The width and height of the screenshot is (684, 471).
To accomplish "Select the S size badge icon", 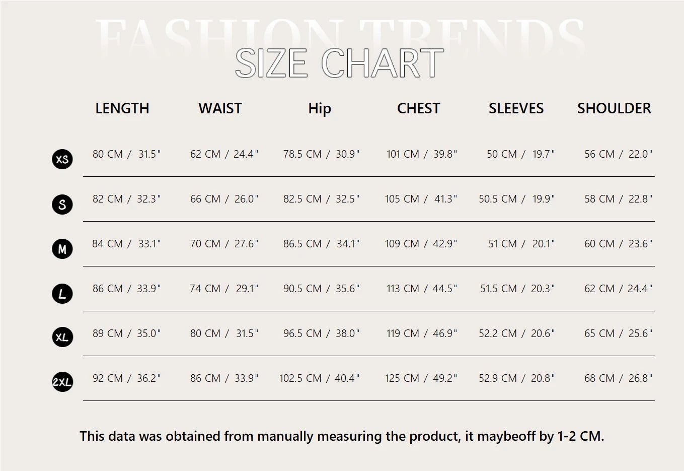I will (x=62, y=204).
